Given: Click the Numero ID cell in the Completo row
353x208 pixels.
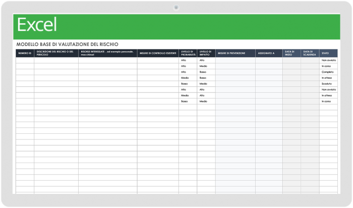Looking at the screenshot, I should pos(25,72).
